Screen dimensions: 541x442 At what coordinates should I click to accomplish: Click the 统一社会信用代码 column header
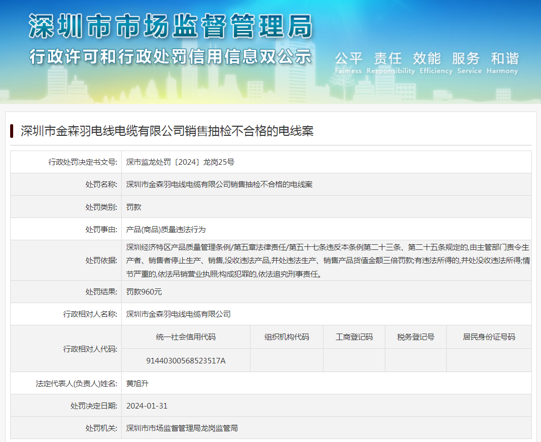(x=186, y=337)
